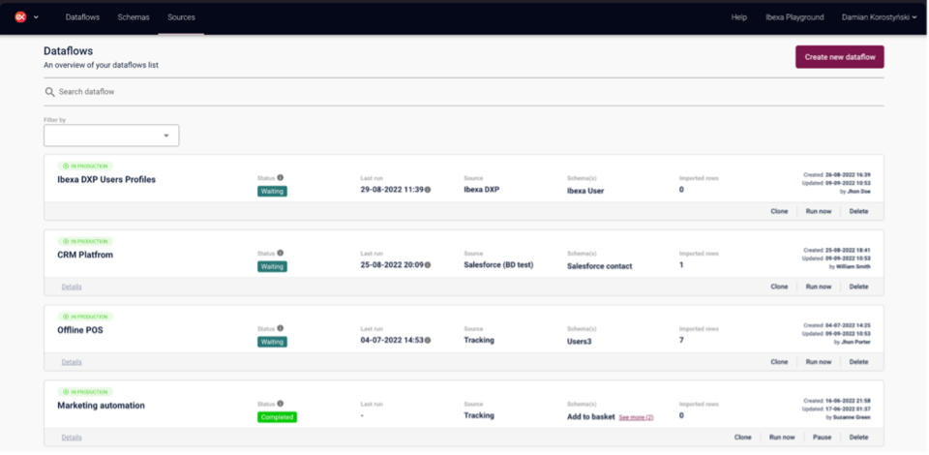This screenshot has width=929, height=455.
Task: Open the Filter by dropdown
Action: click(111, 136)
